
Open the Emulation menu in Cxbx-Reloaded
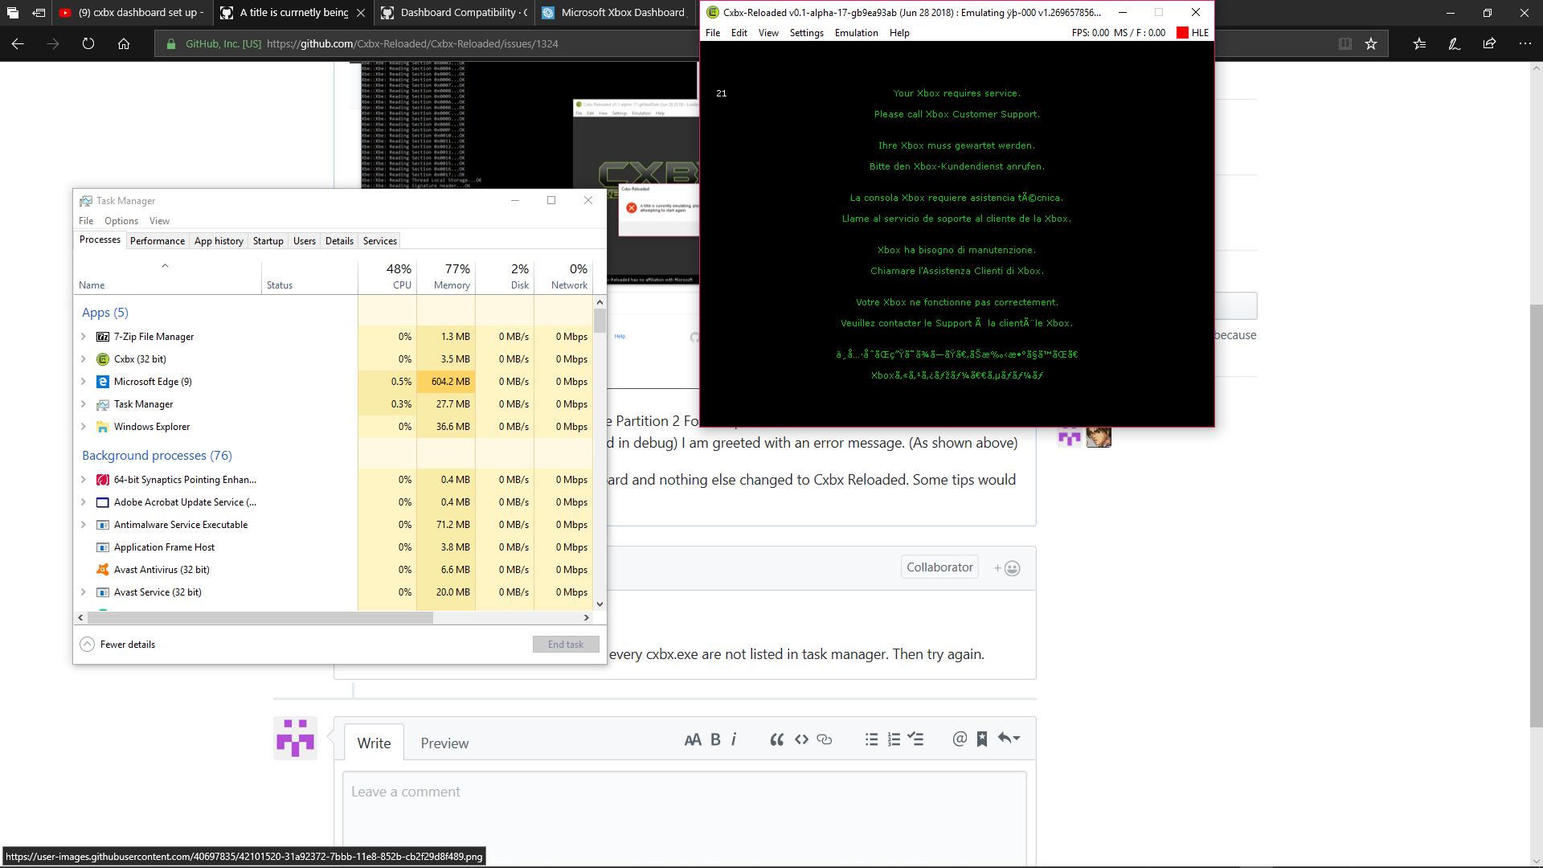point(856,32)
